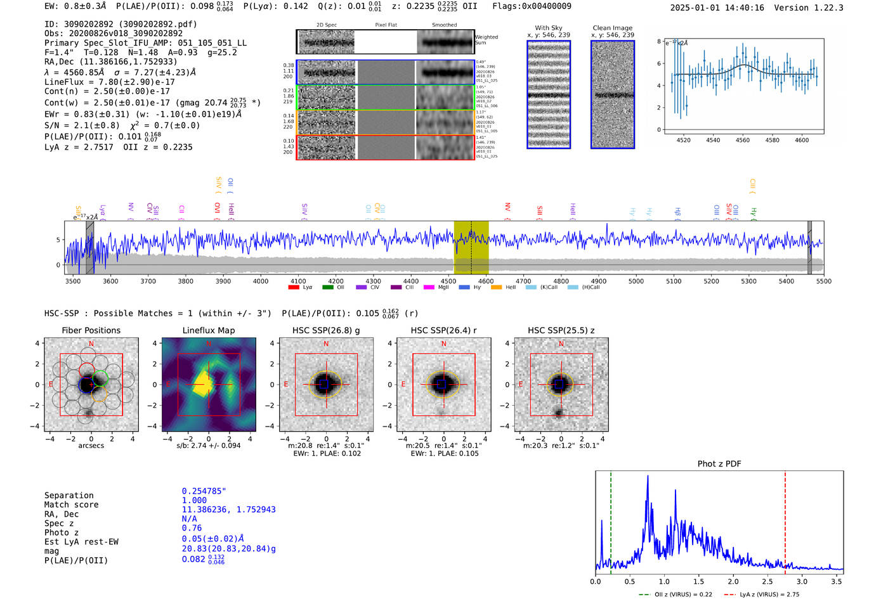888x604 pixels.
Task: Click the orange HeII legend swatch
Action: pyautogui.click(x=496, y=288)
